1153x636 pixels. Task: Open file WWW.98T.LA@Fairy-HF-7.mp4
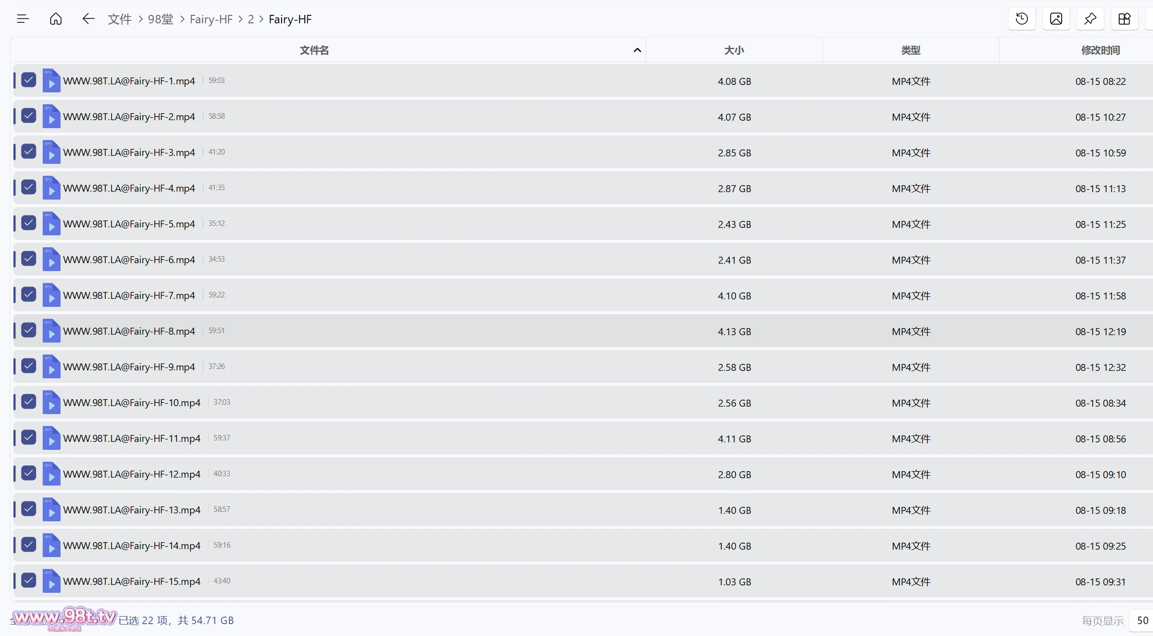(x=129, y=295)
